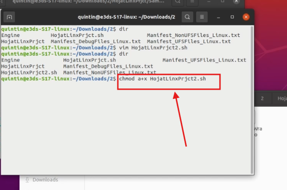
Task: Open the front terminal hamburger menu
Action: 202,18
